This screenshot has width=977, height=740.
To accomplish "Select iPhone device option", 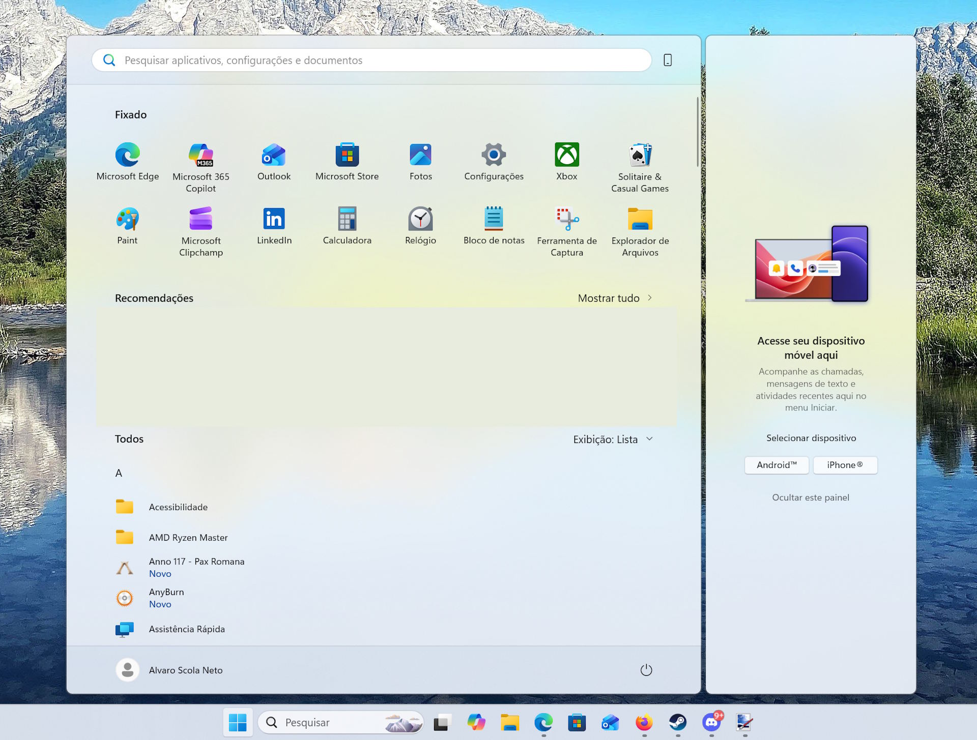I will (x=845, y=465).
